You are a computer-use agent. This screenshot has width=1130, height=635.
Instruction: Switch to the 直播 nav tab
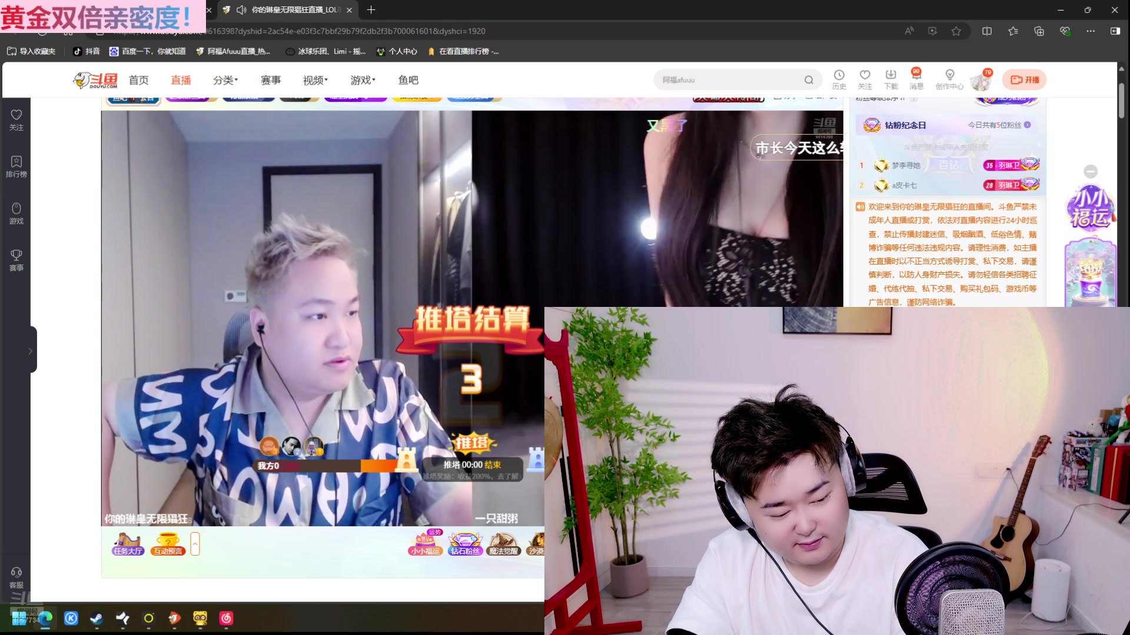pyautogui.click(x=181, y=80)
